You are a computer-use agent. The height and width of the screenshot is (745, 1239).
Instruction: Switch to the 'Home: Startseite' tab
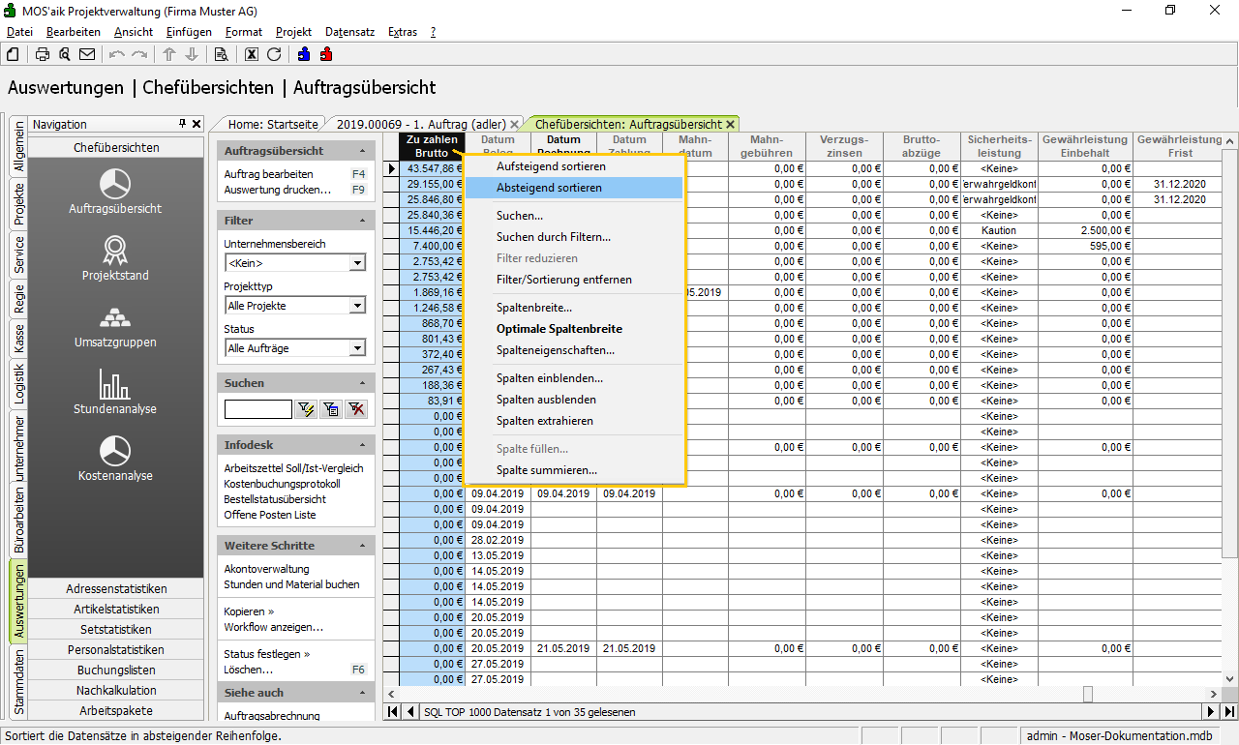(273, 124)
